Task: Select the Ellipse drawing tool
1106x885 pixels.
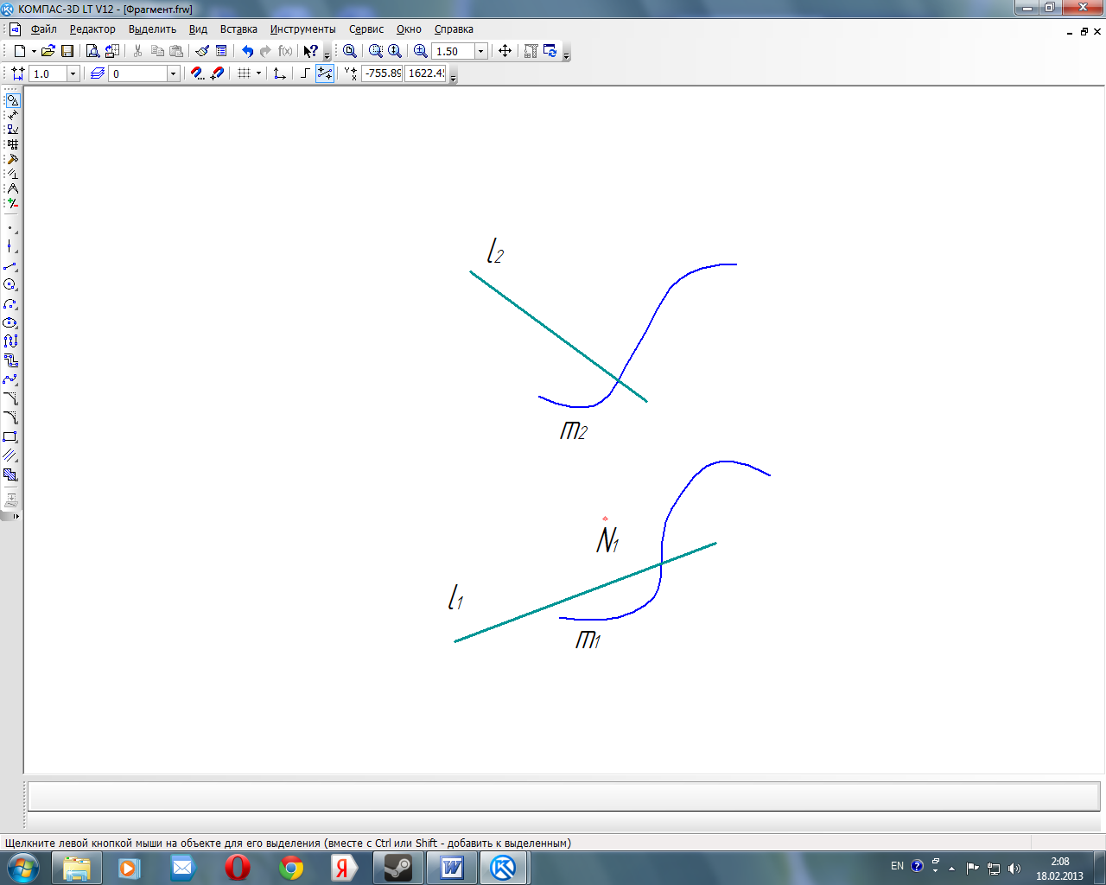Action: click(10, 322)
